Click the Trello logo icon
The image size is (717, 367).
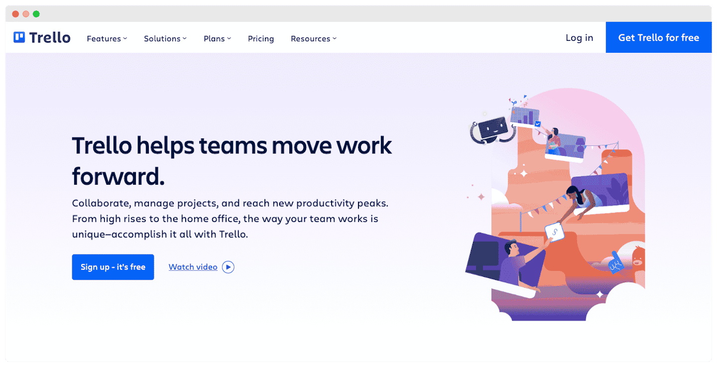point(19,37)
